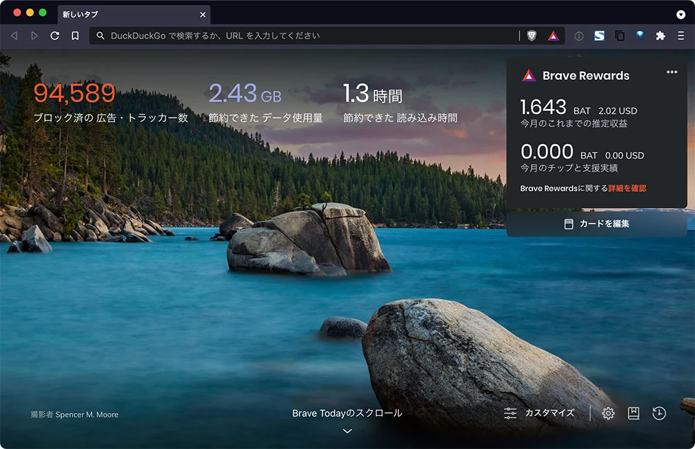695x449 pixels.
Task: Expand Brave Today with the down chevron
Action: (347, 431)
